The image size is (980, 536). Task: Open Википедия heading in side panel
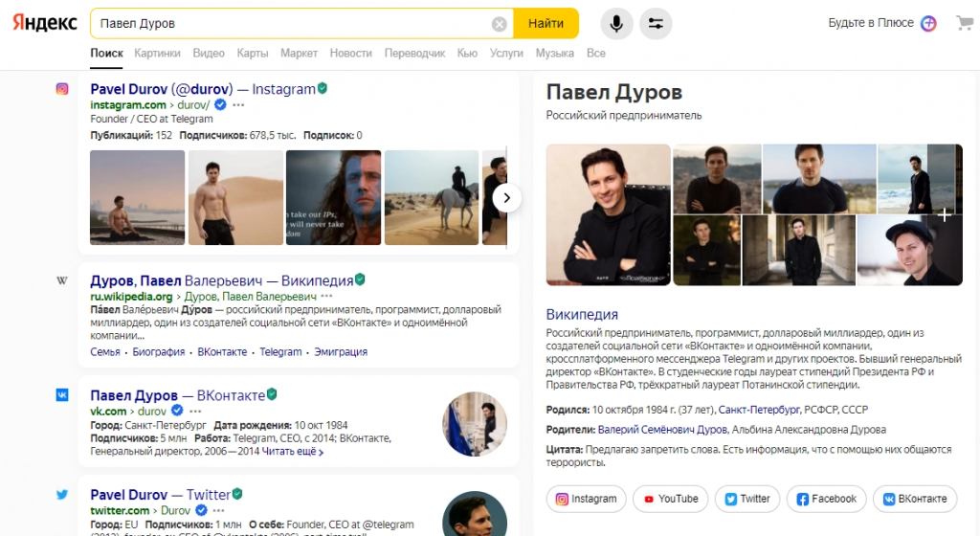(x=582, y=314)
